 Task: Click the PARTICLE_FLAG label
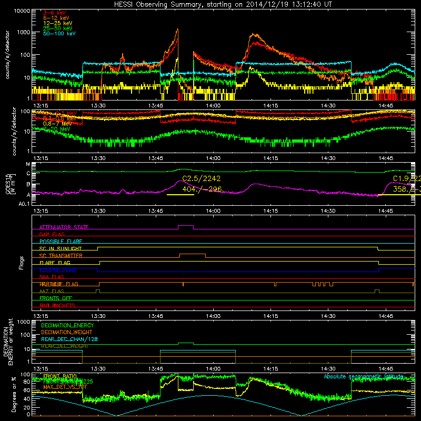pos(59,284)
